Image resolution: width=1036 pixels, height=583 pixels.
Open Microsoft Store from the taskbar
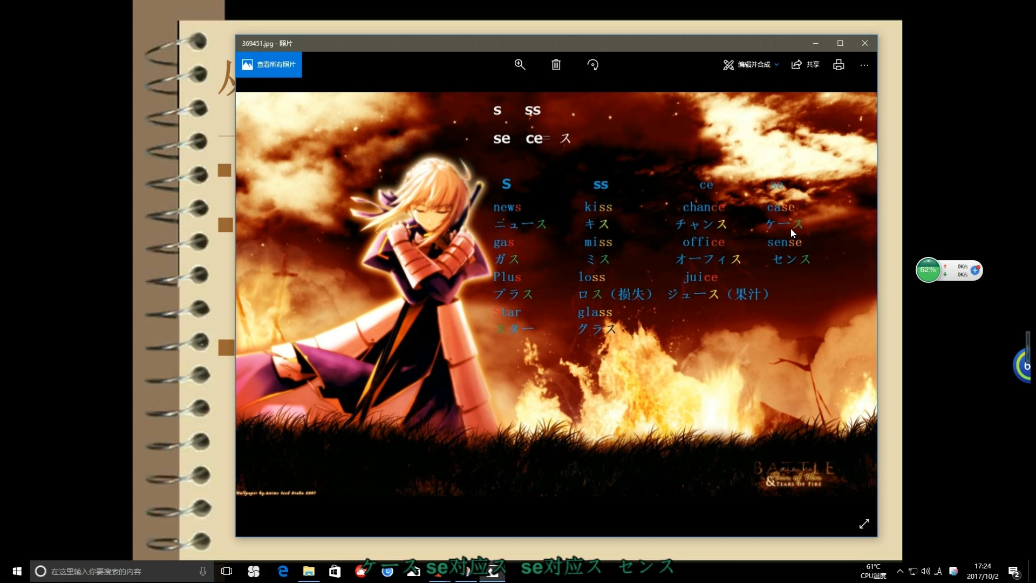click(x=335, y=571)
